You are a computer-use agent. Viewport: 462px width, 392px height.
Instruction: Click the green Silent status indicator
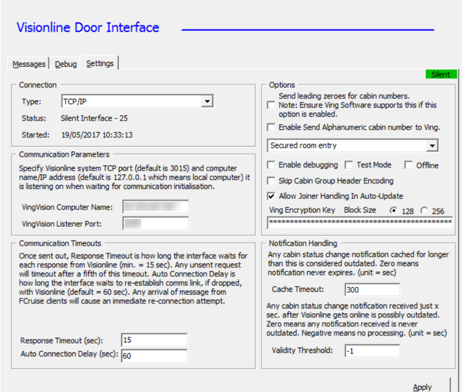441,75
